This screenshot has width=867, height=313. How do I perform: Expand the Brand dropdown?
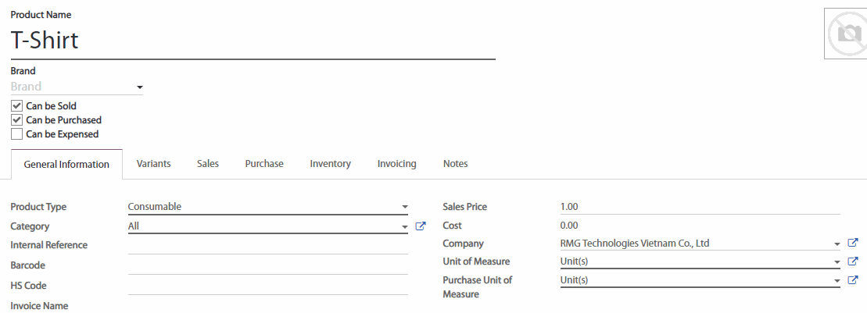pos(139,87)
